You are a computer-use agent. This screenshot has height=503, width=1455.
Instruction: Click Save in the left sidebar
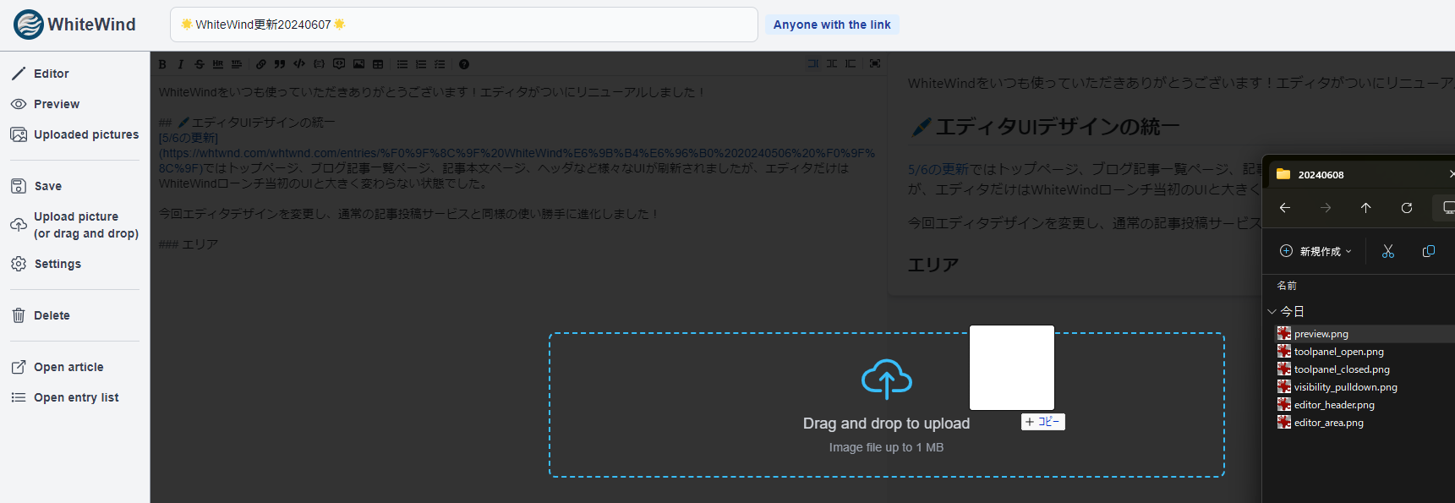coord(47,186)
